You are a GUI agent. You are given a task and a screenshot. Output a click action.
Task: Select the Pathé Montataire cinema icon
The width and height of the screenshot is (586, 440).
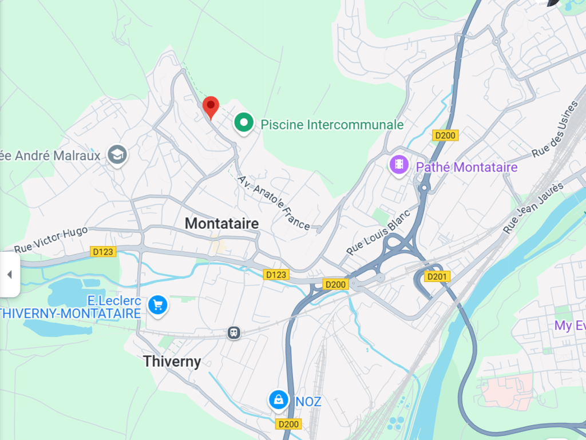tap(399, 165)
